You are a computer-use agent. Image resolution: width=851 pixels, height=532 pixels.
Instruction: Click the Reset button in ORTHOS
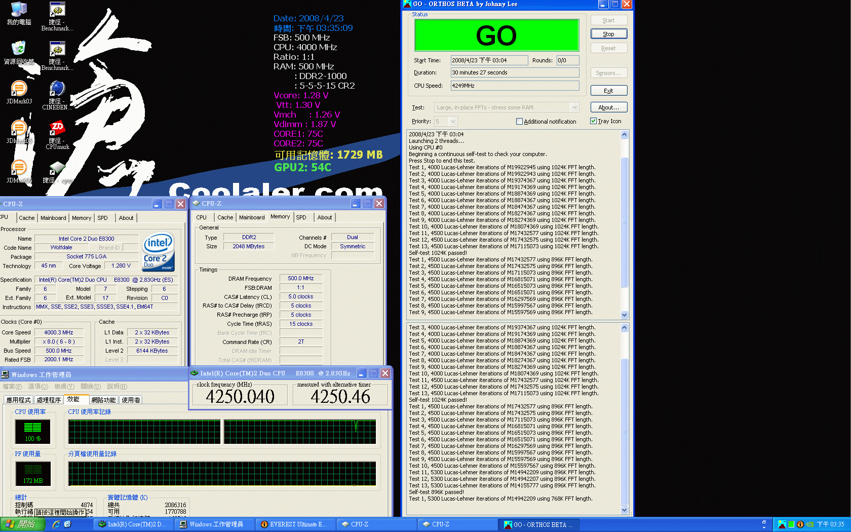coord(609,48)
